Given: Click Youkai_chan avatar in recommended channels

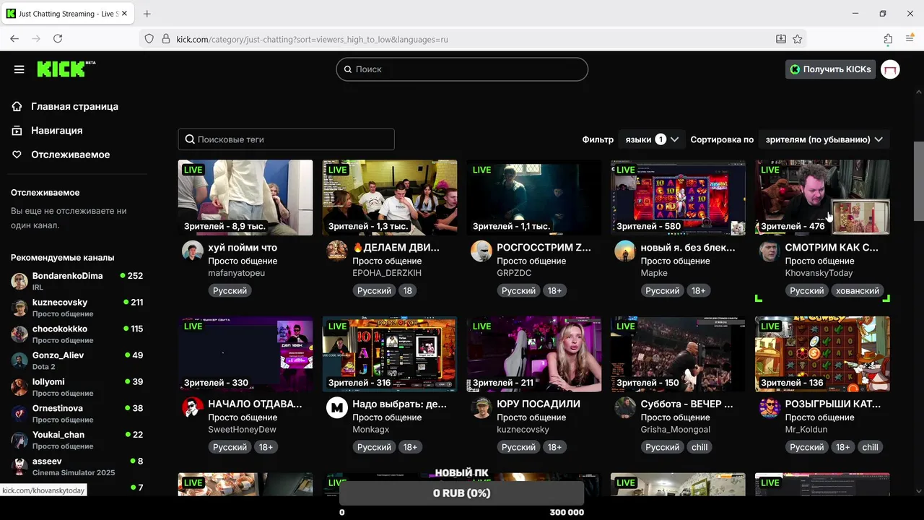Looking at the screenshot, I should [x=19, y=440].
